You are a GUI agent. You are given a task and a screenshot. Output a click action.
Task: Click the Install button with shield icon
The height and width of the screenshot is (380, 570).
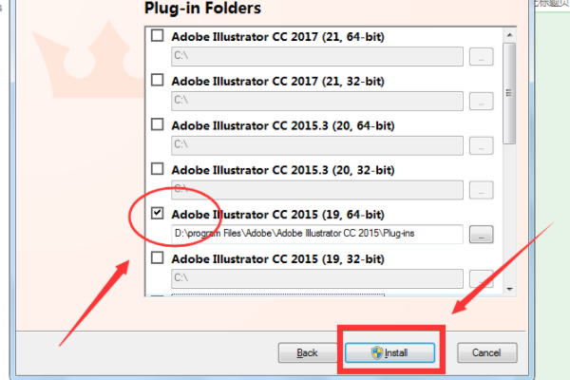coord(389,352)
